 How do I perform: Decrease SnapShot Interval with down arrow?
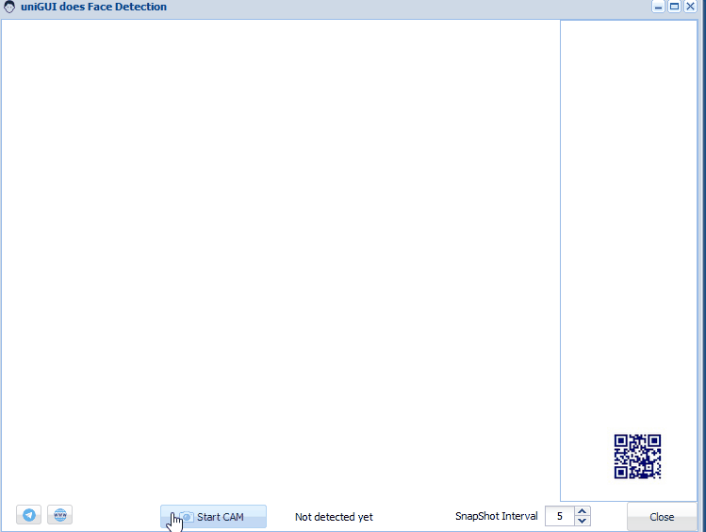[583, 522]
